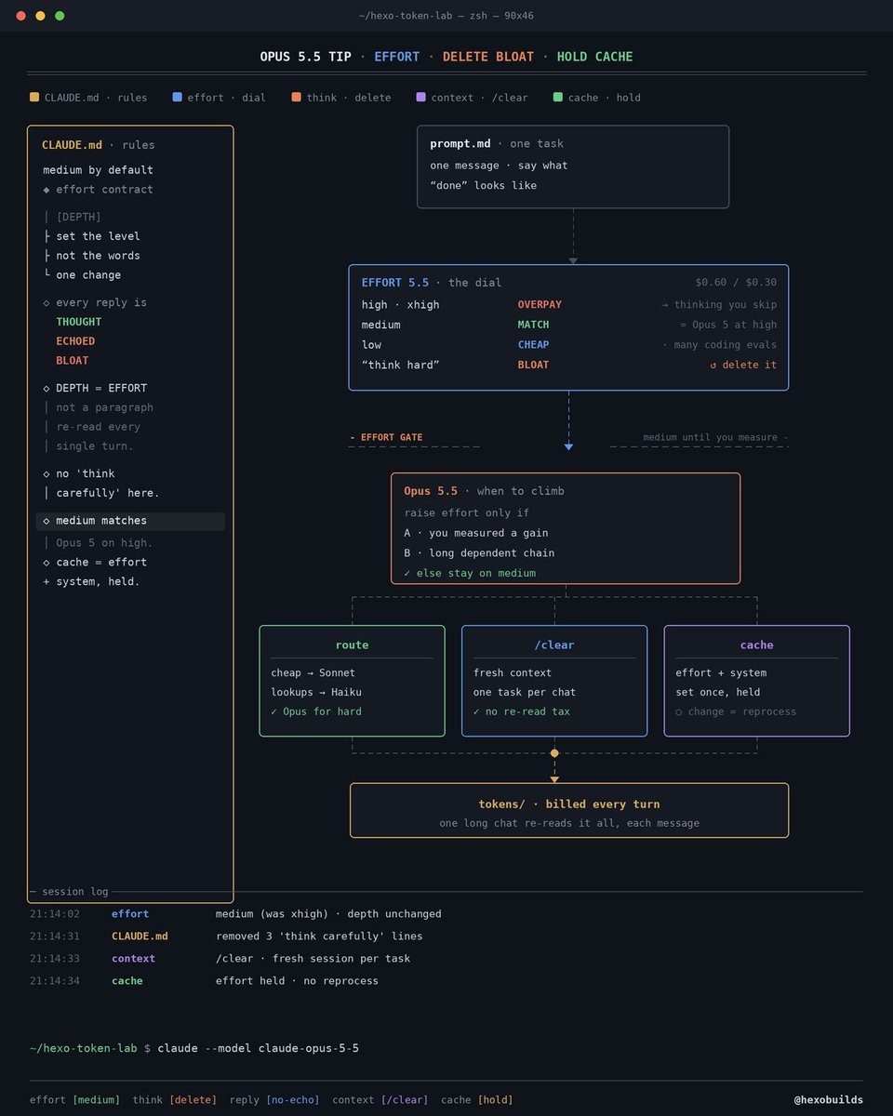
Task: Click the 'prompt.md · one task' heading
Action: pyautogui.click(x=497, y=144)
